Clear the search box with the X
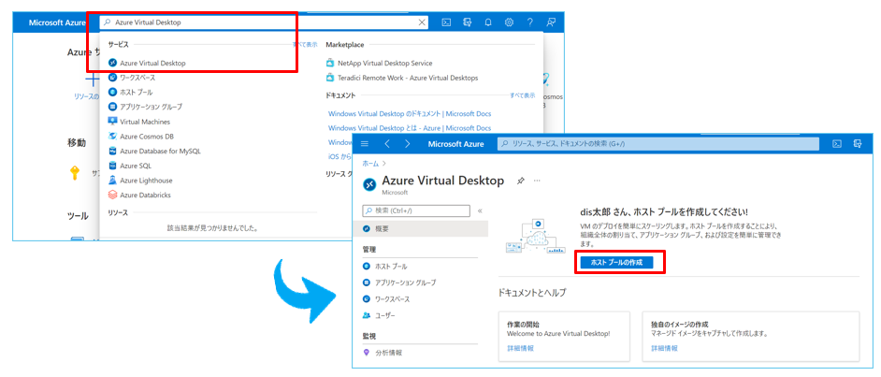This screenshot has width=881, height=377. pos(422,22)
